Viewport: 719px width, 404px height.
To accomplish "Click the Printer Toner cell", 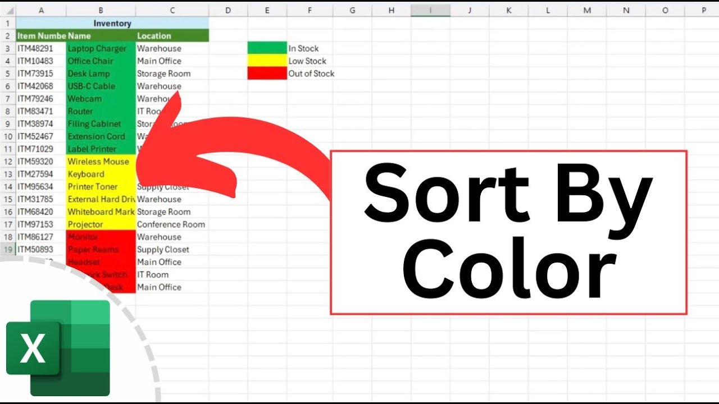I will click(101, 186).
